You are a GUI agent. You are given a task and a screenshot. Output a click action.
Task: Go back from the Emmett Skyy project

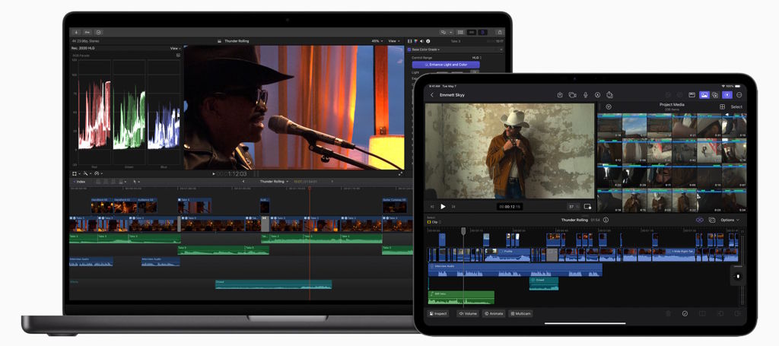pyautogui.click(x=432, y=95)
